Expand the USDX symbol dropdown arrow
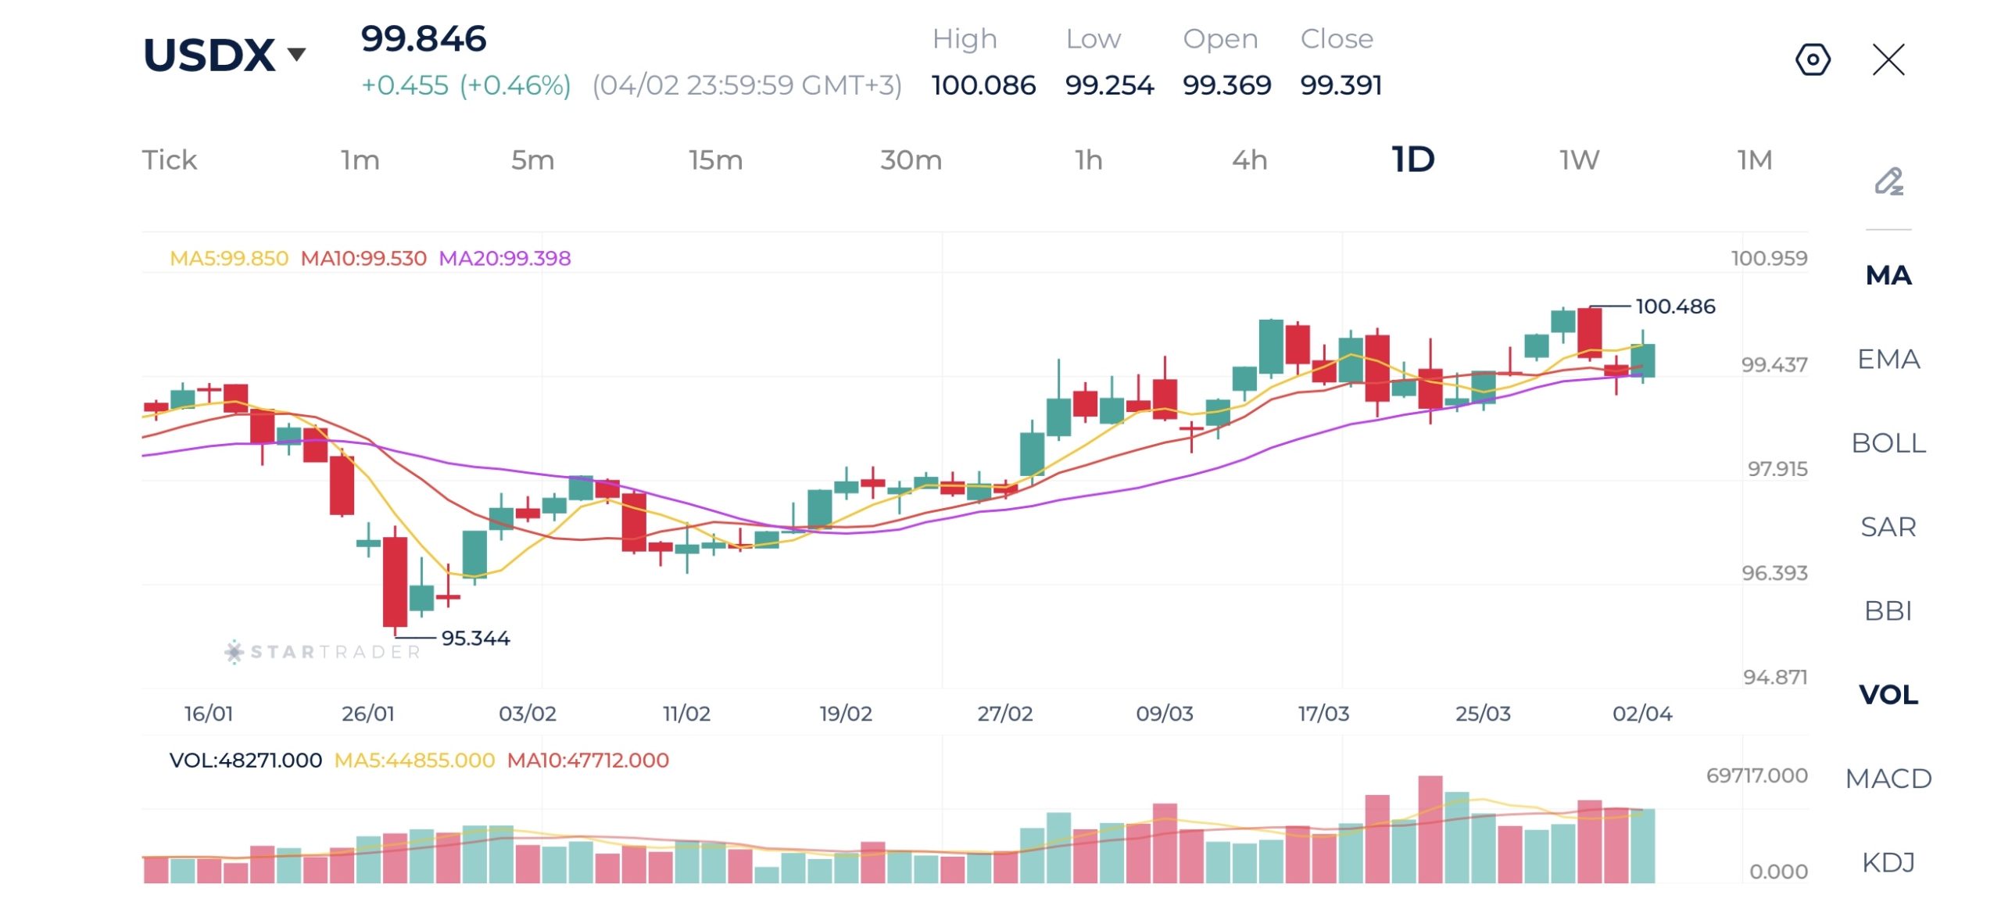 296,54
